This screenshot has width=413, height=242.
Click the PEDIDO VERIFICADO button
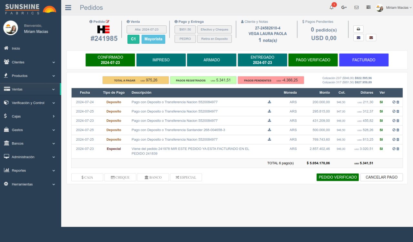pyautogui.click(x=337, y=177)
